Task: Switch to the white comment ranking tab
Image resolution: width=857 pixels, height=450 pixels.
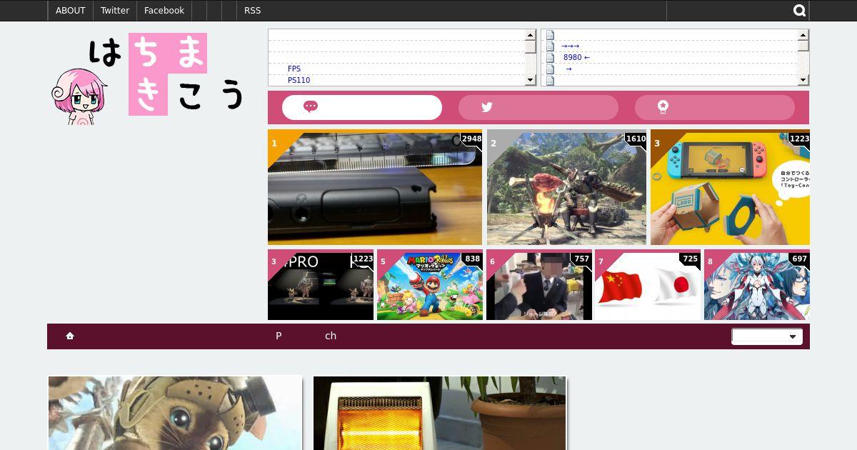Action: pyautogui.click(x=362, y=107)
